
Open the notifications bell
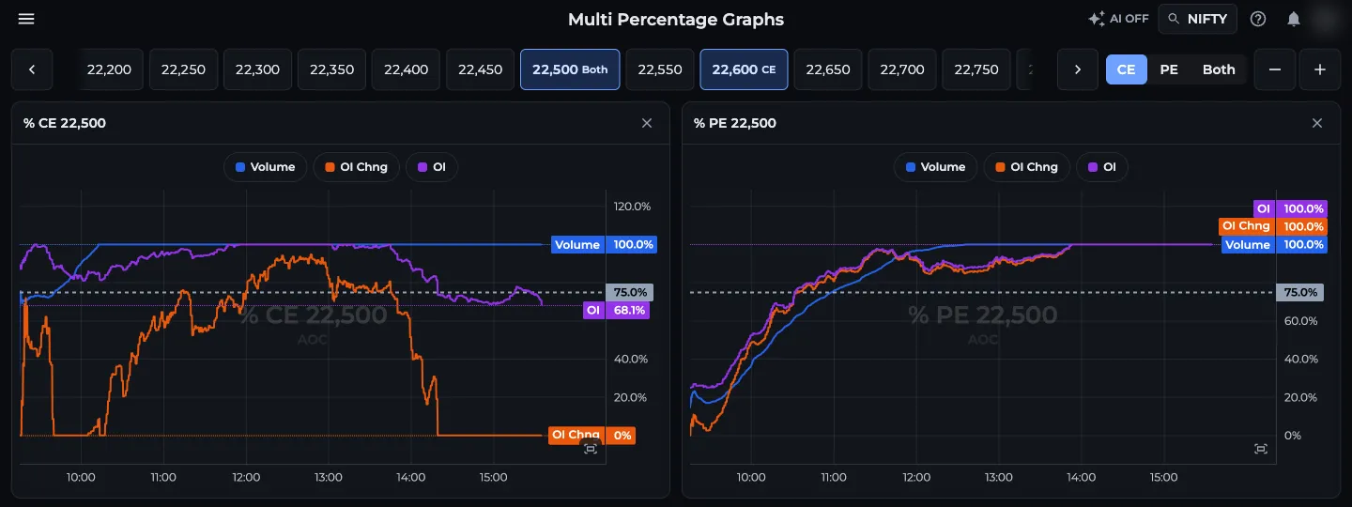click(x=1294, y=19)
